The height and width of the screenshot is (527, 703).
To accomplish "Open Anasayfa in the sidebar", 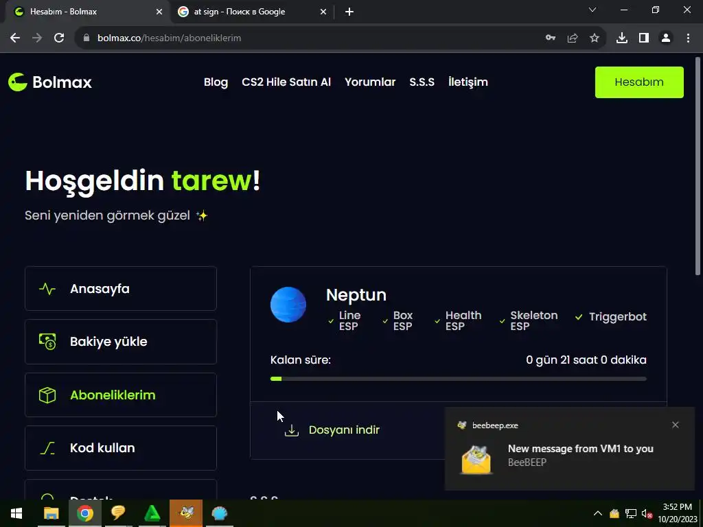I will point(121,289).
